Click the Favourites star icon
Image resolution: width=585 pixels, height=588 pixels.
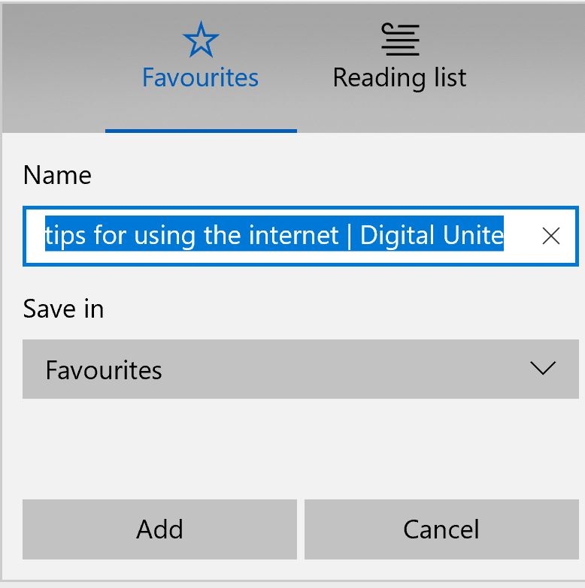[201, 39]
